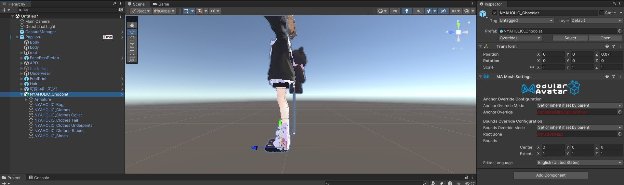
Task: Pick object for Root Bone field
Action: click(619, 134)
